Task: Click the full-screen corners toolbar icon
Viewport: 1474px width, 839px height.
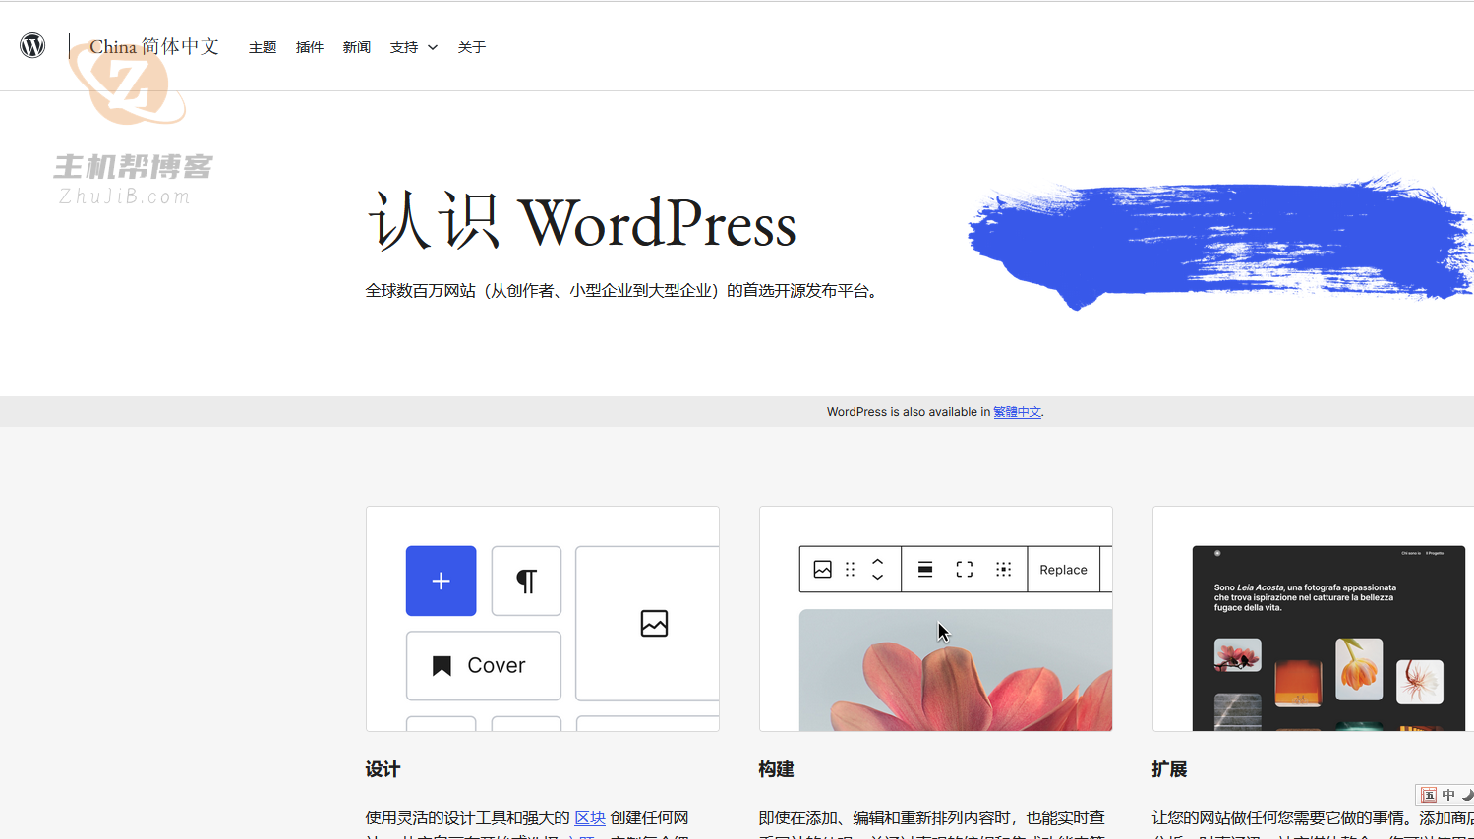Action: (x=965, y=570)
